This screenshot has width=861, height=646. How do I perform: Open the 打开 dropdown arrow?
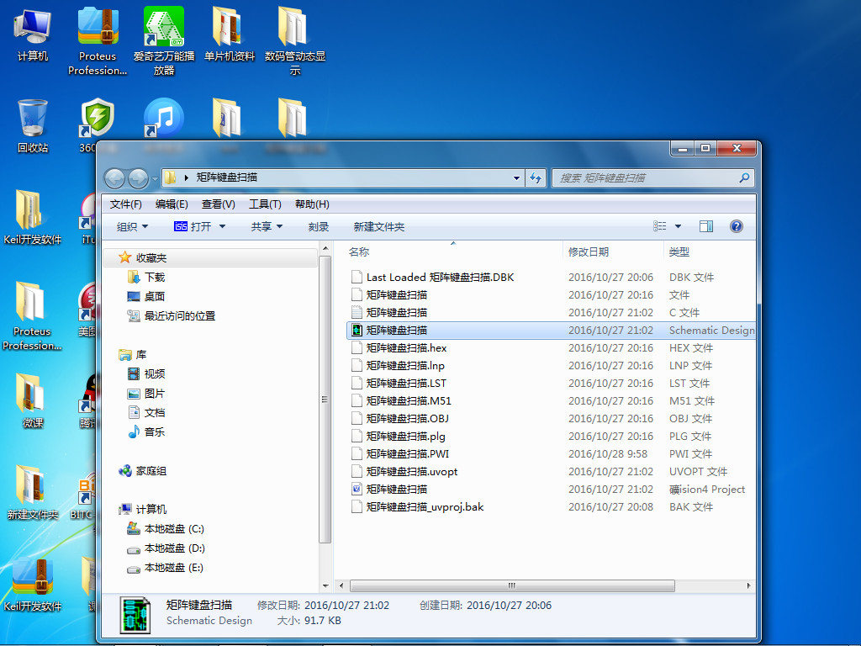[222, 226]
